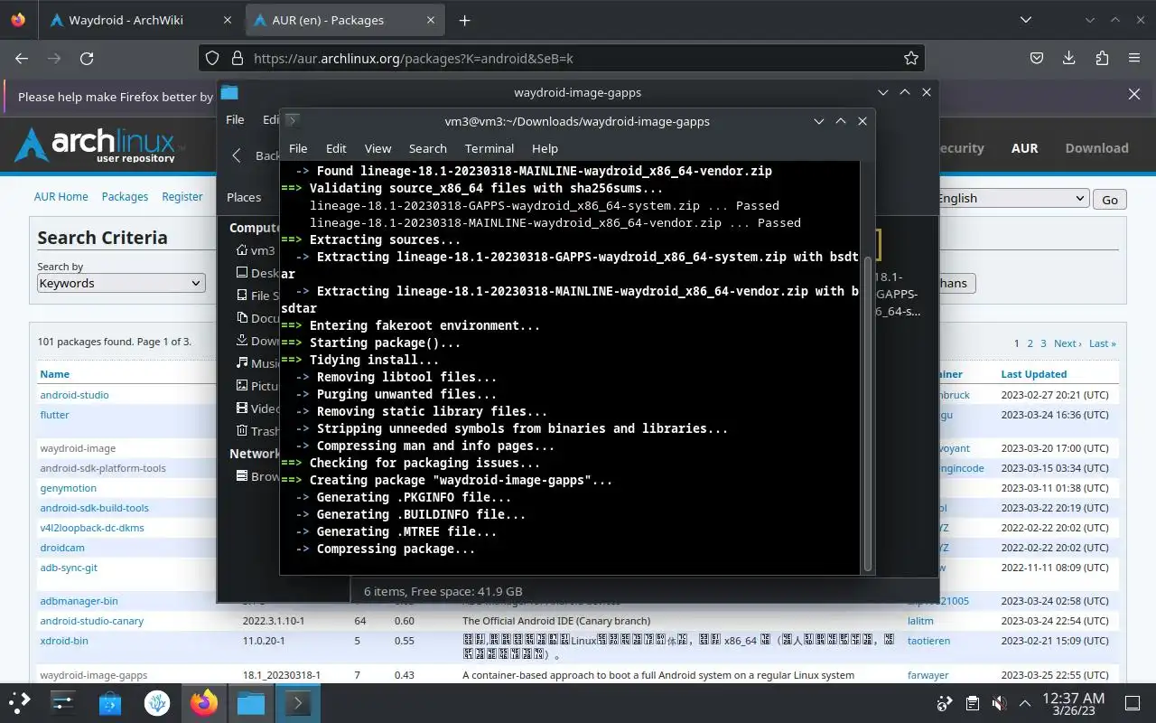The image size is (1156, 723).
Task: Open the list all tabs dropdown
Action: pyautogui.click(x=1025, y=20)
